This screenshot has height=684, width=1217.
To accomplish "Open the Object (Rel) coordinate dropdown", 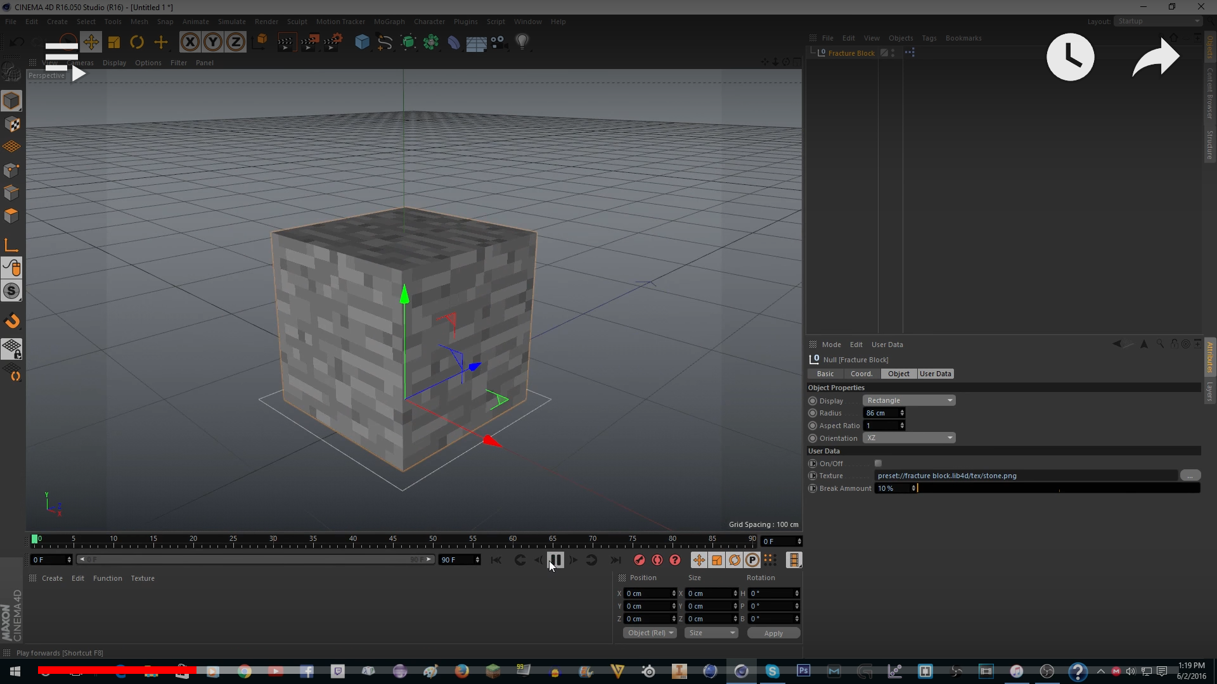I will pos(650,633).
